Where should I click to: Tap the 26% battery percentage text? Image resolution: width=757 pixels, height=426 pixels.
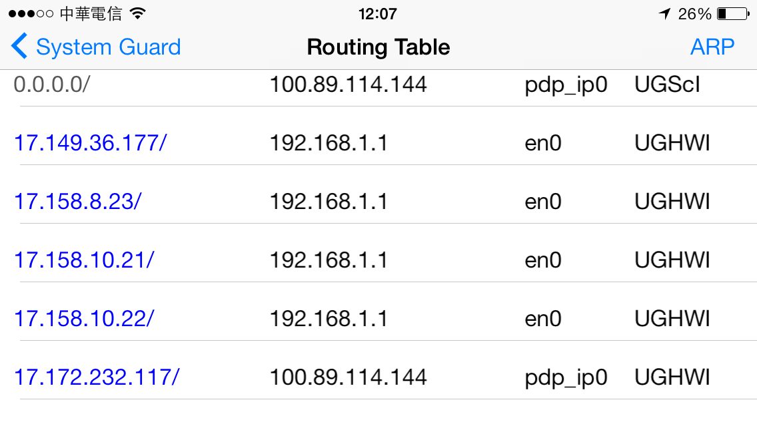point(695,13)
